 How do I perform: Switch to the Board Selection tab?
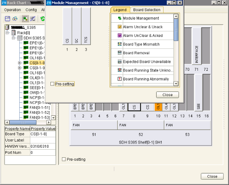[147, 10]
